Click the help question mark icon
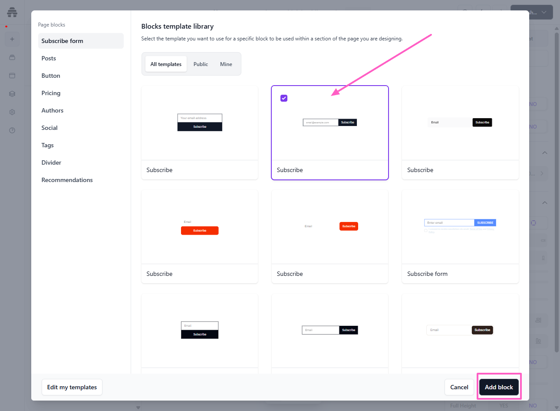Viewport: 560px width, 411px height. (x=12, y=130)
